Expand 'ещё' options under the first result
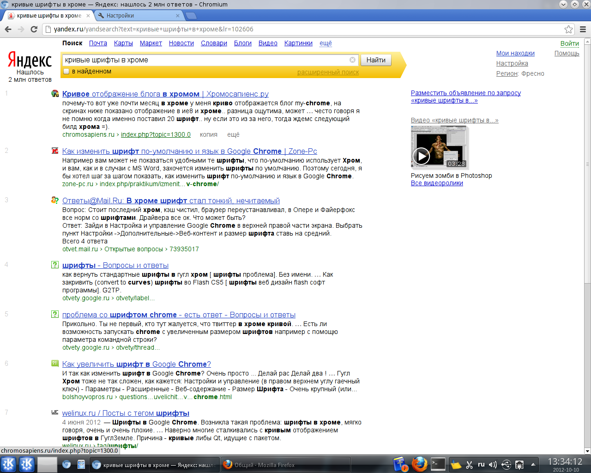Screen dimensions: 591x473 point(233,134)
